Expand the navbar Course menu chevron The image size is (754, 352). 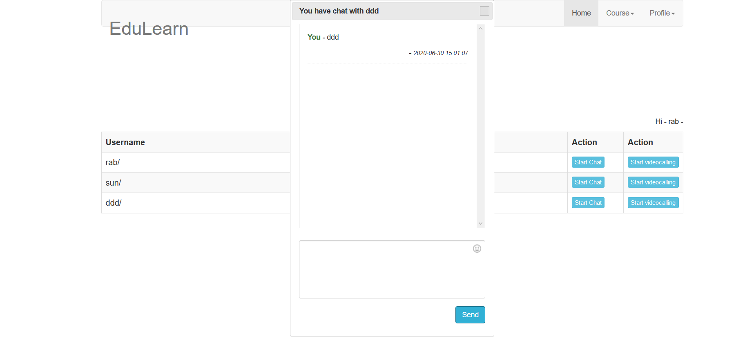632,14
